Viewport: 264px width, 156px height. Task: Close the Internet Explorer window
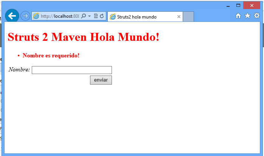coord(252,5)
